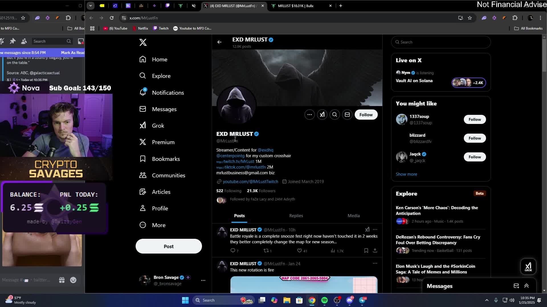Switch to the Replies tab
Image resolution: width=547 pixels, height=307 pixels.
(x=296, y=216)
